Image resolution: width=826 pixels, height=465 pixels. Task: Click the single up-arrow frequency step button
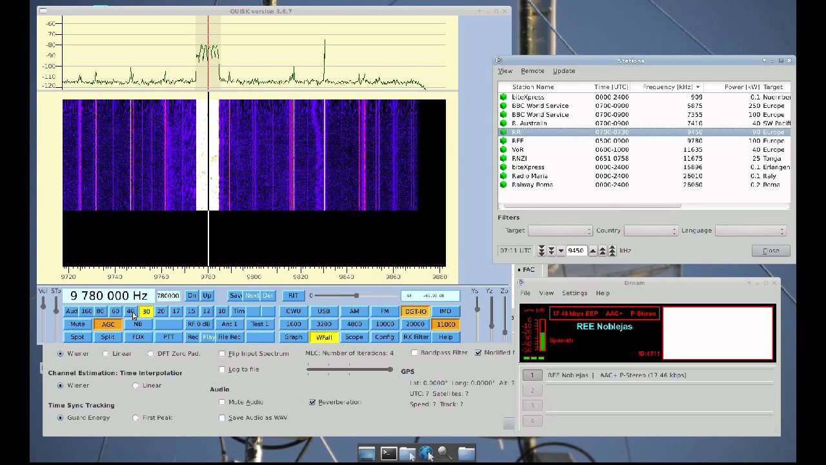(x=592, y=251)
